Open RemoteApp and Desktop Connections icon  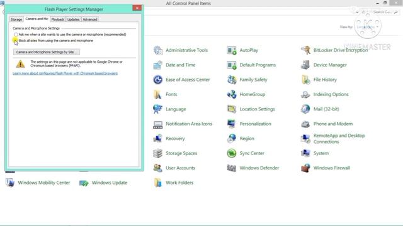pos(305,139)
